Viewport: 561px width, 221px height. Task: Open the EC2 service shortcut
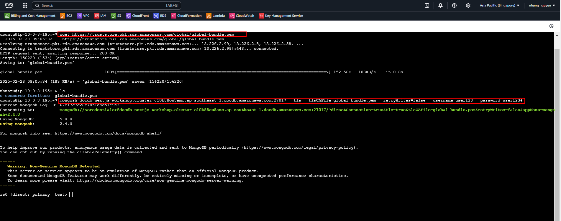[66, 16]
